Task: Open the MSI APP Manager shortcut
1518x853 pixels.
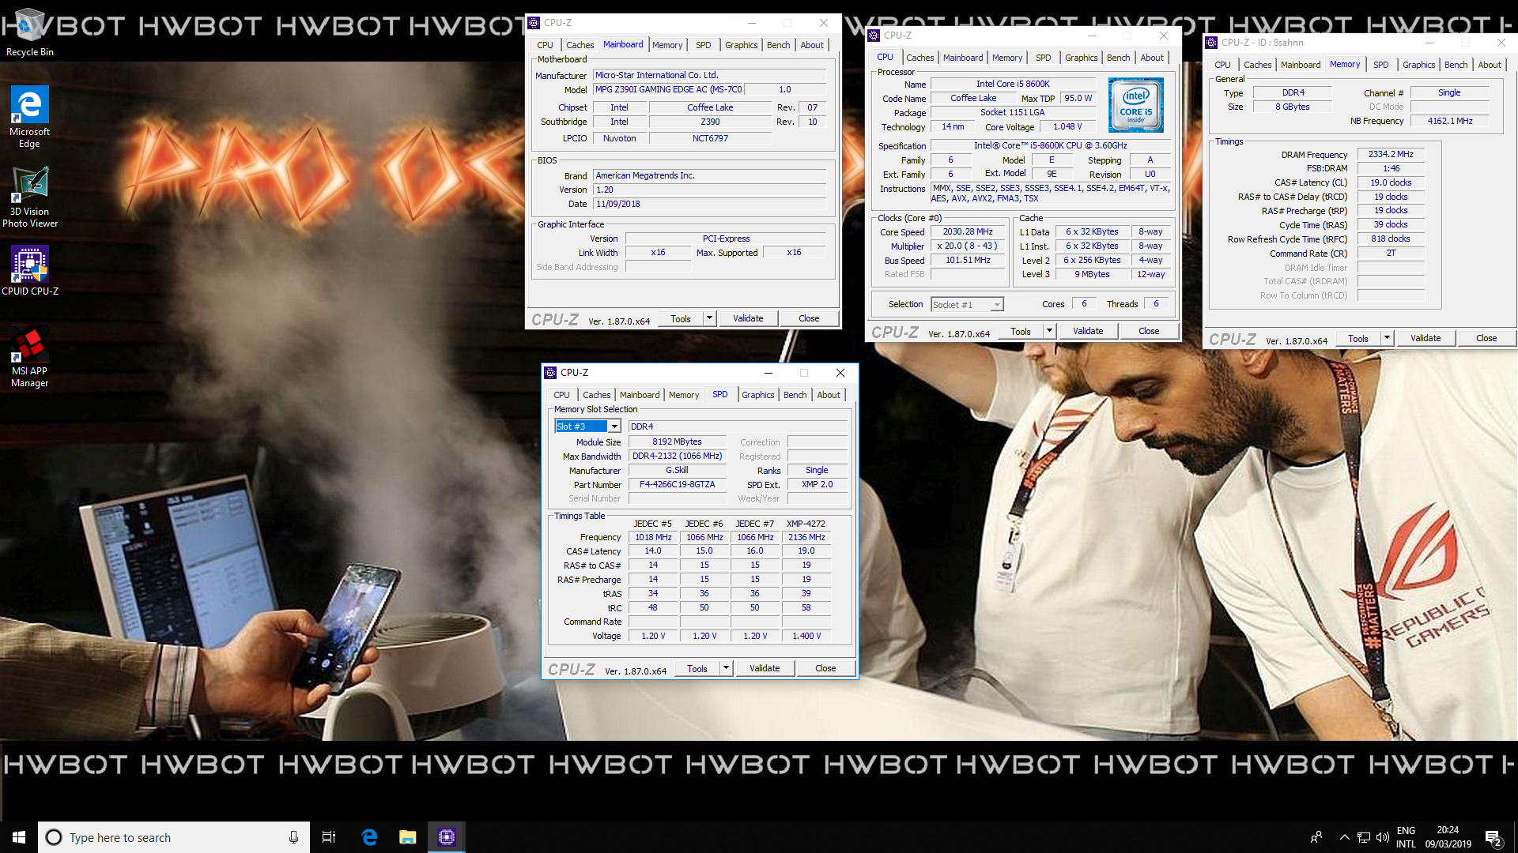Action: [x=29, y=357]
